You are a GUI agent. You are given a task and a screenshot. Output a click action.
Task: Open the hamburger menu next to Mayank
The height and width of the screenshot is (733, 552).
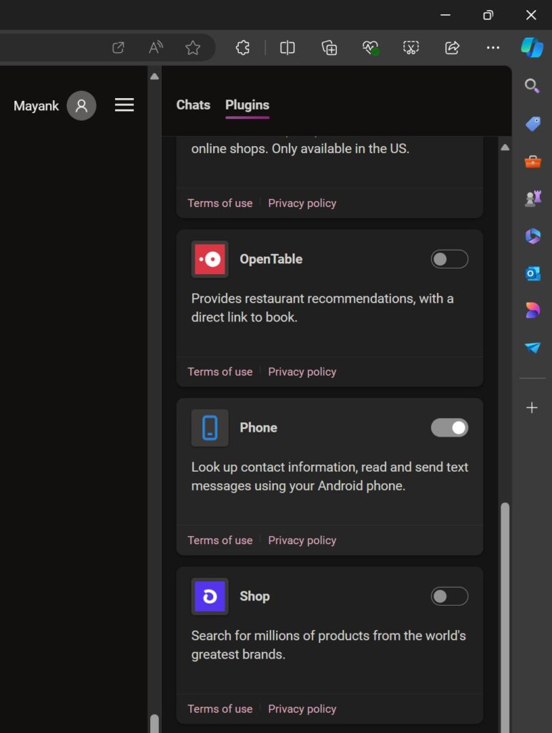point(124,105)
